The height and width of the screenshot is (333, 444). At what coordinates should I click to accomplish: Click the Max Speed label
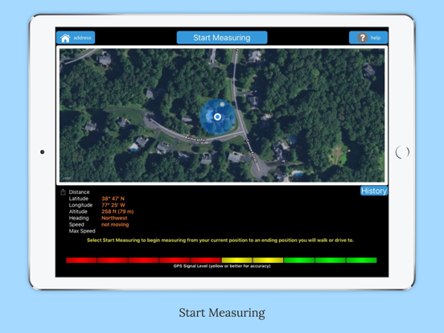[82, 231]
